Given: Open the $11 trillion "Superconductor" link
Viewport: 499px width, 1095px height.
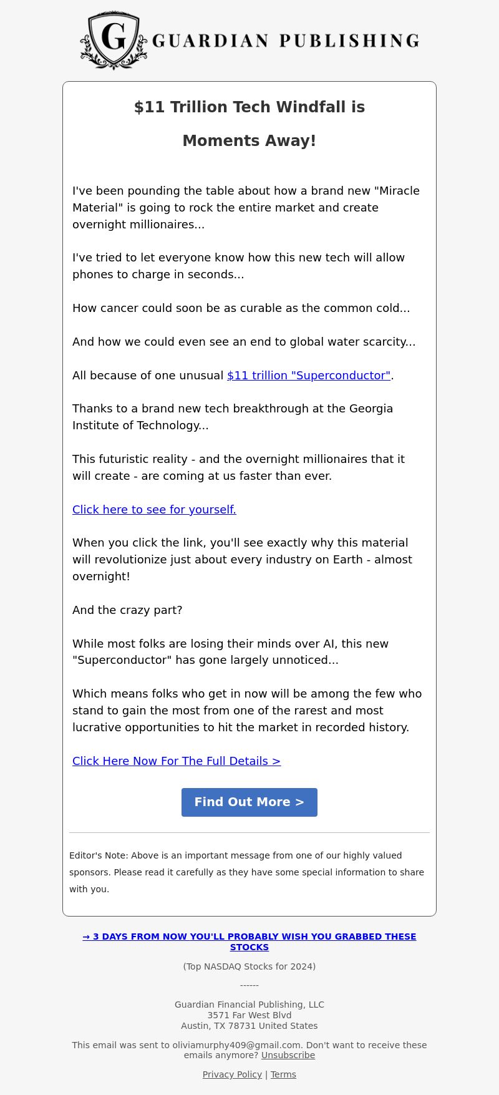Looking at the screenshot, I should 308,376.
